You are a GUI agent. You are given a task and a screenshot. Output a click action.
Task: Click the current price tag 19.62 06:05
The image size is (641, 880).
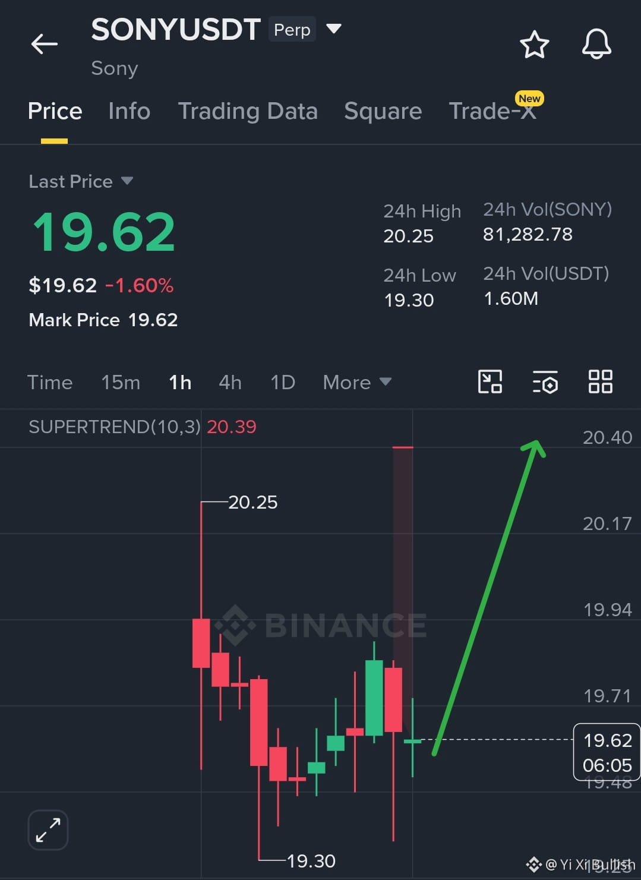tap(607, 752)
